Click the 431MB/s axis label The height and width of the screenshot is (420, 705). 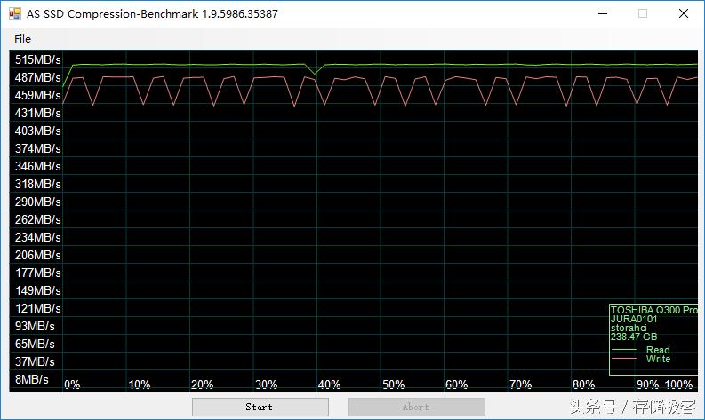point(37,113)
